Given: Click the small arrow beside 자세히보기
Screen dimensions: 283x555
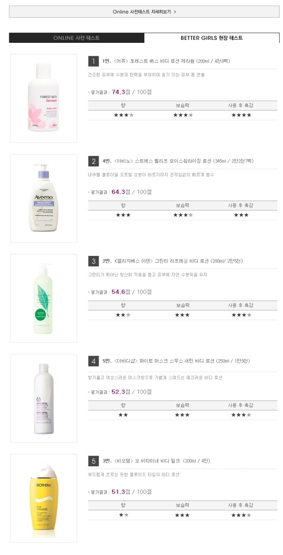Looking at the screenshot, I should tap(175, 11).
